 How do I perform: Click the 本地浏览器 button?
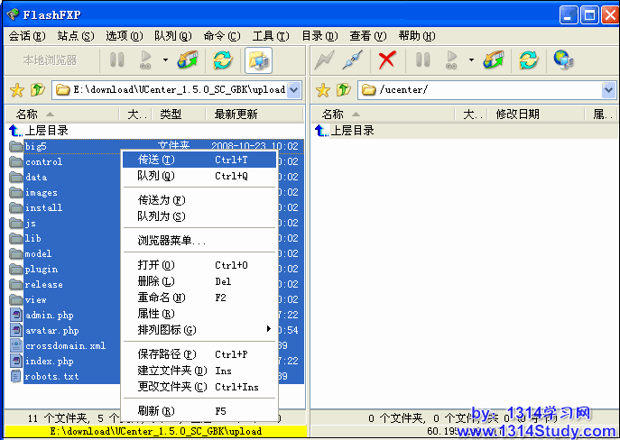pos(50,60)
